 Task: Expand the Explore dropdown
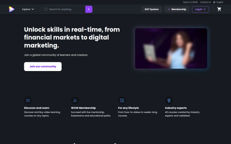pyautogui.click(x=28, y=9)
